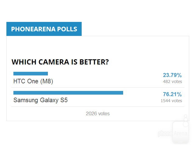The width and height of the screenshot is (195, 146).
Task: Click the 1544 votes count
Action: pyautogui.click(x=171, y=101)
